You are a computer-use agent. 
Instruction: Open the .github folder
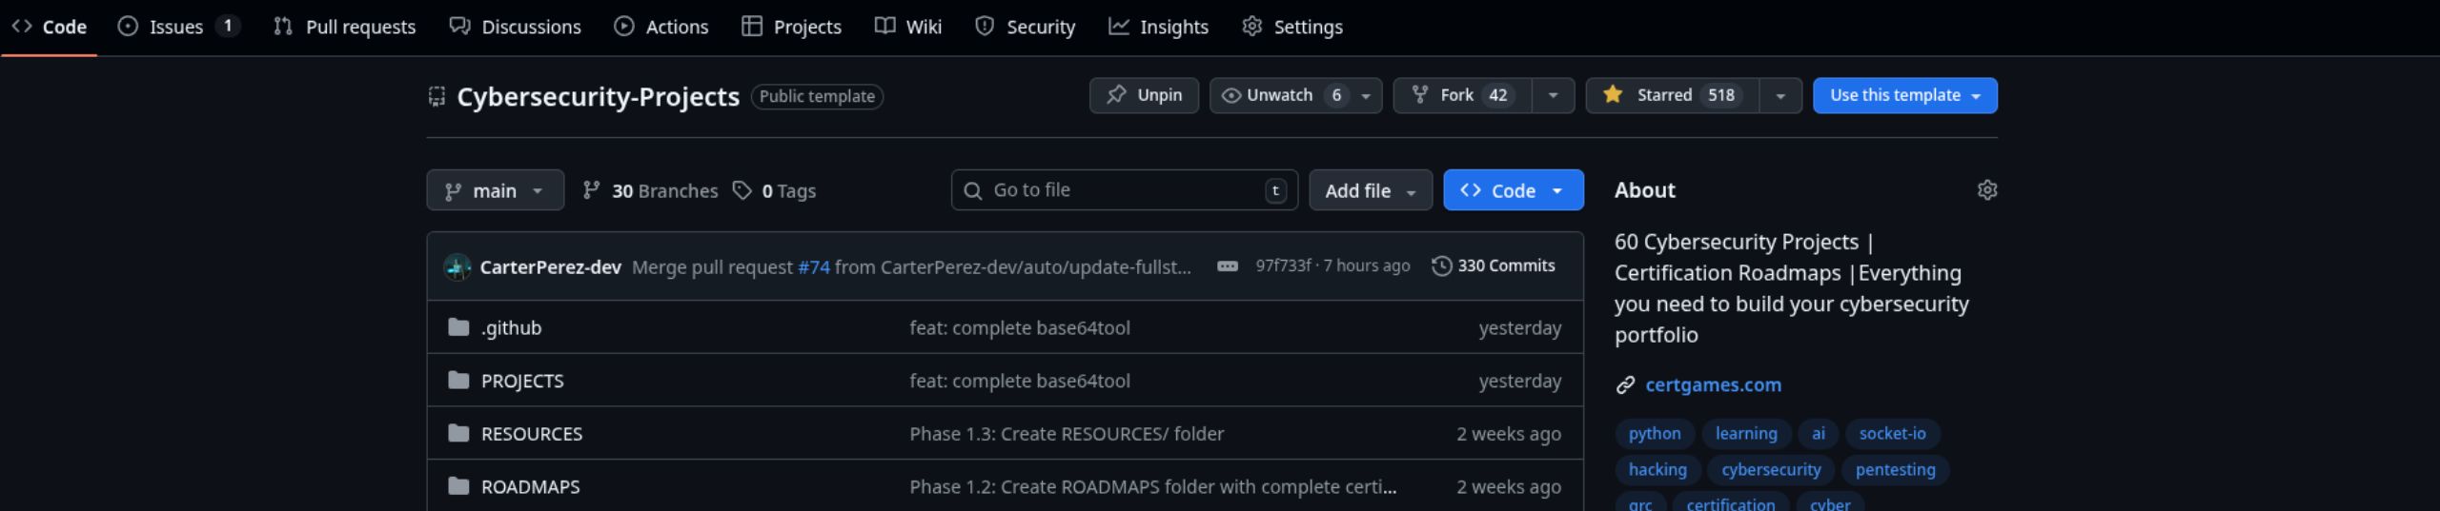(511, 328)
